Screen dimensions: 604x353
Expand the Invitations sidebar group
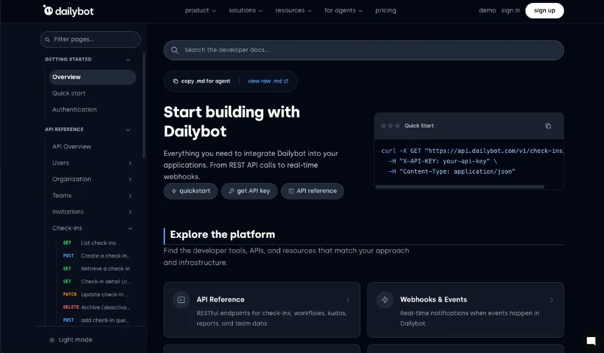click(130, 212)
